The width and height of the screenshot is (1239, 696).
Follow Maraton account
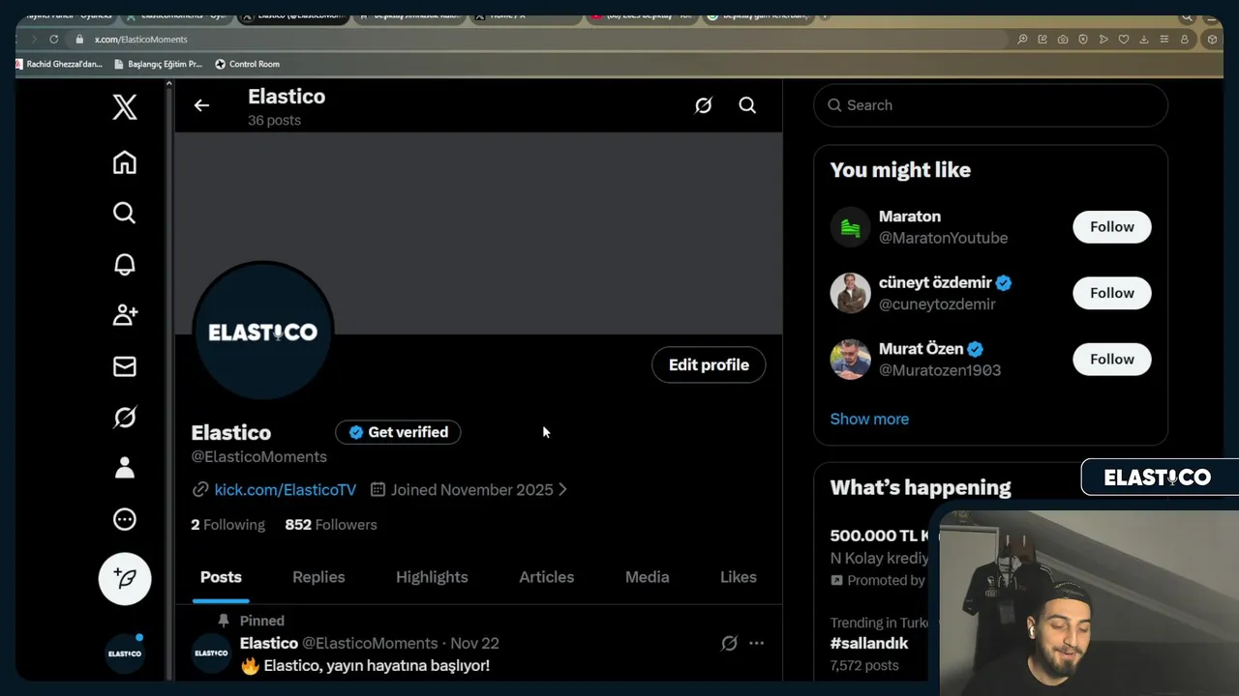[1112, 227]
